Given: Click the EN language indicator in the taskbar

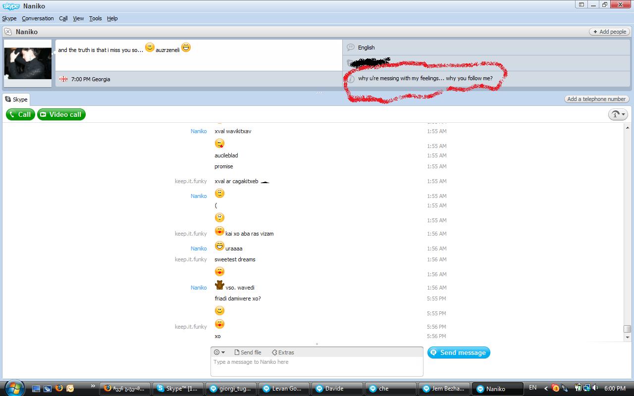Looking at the screenshot, I should click(533, 388).
